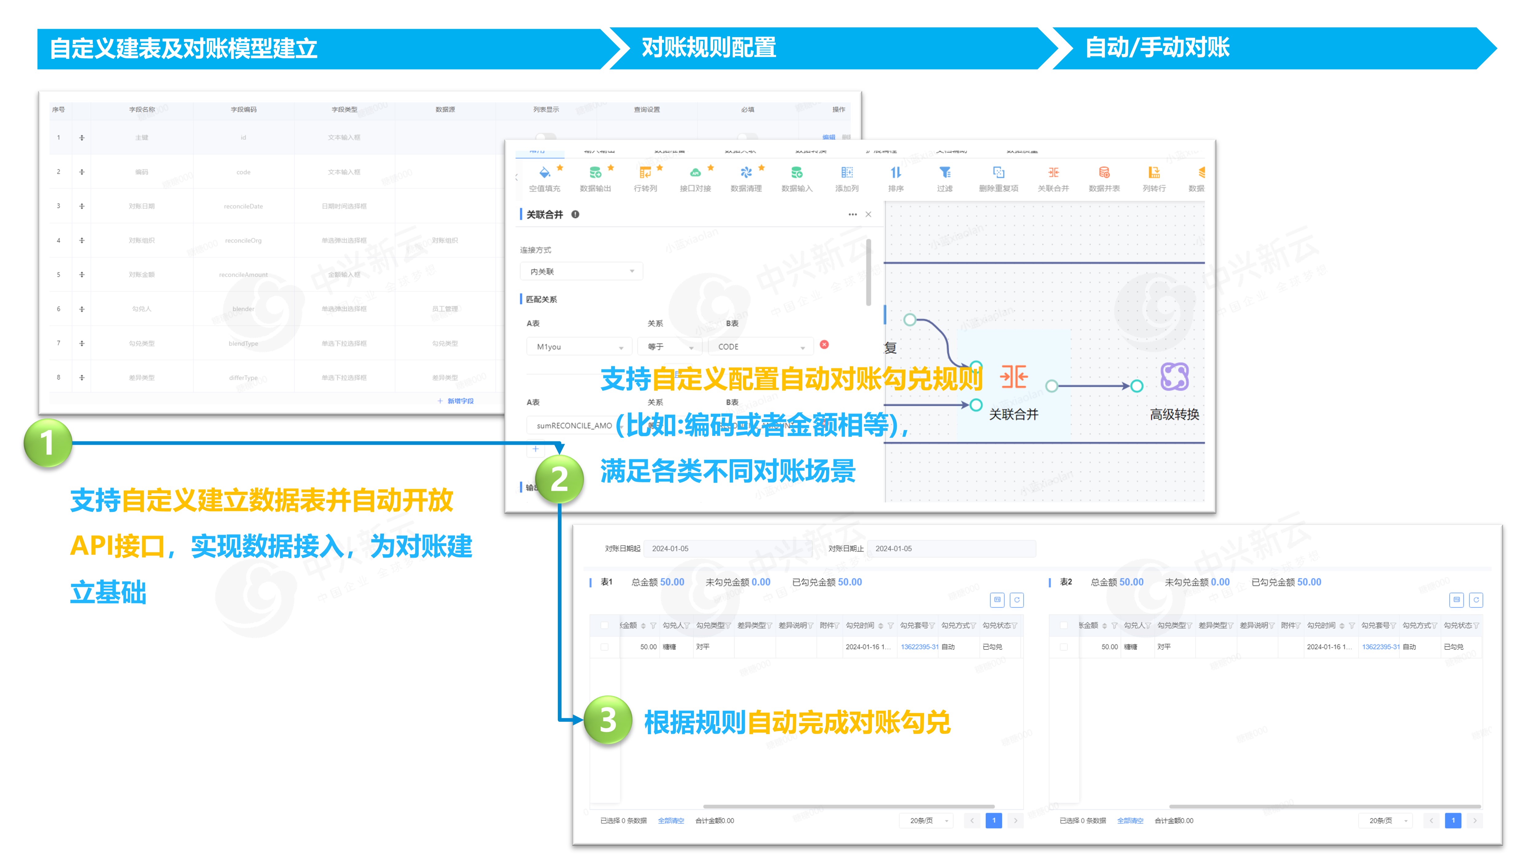Open the 连接方式 内关联 dropdown

coord(581,272)
